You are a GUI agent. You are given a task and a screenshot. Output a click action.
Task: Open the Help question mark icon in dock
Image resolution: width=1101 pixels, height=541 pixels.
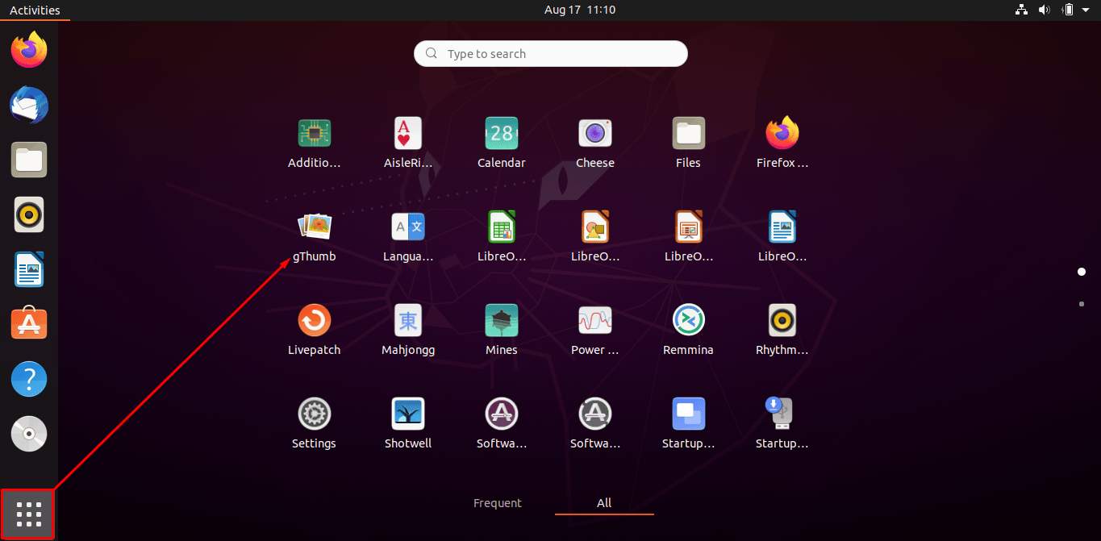[x=29, y=379]
